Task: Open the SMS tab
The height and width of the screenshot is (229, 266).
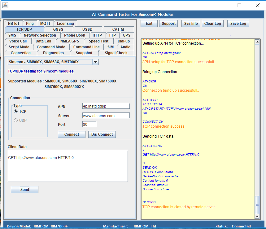Action: pos(12,35)
